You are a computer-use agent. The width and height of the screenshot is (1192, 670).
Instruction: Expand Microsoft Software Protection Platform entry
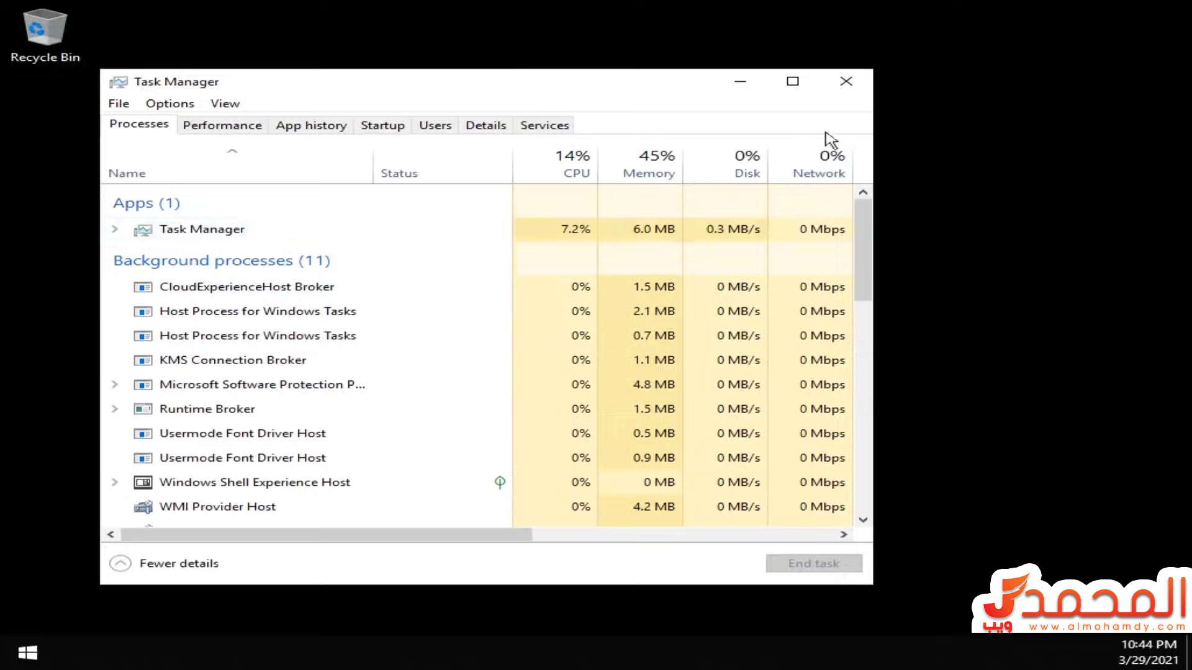click(115, 385)
